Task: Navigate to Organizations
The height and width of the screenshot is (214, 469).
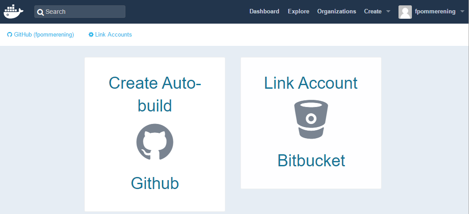Action: tap(336, 11)
